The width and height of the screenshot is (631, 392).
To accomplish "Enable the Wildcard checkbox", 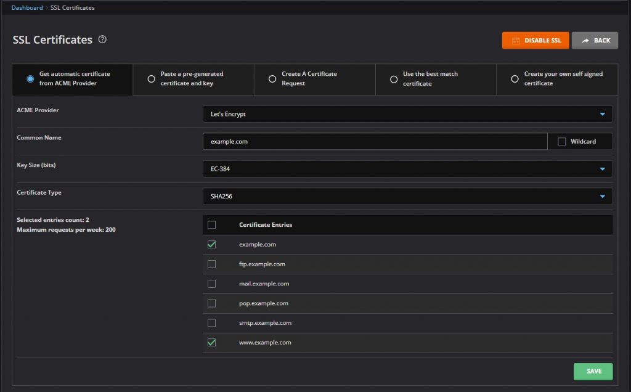I will point(561,141).
